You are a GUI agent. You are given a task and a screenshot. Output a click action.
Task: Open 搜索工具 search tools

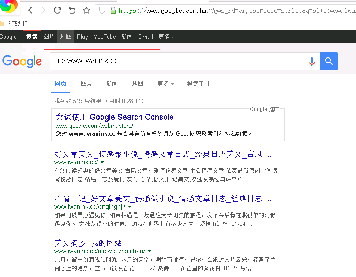(199, 84)
